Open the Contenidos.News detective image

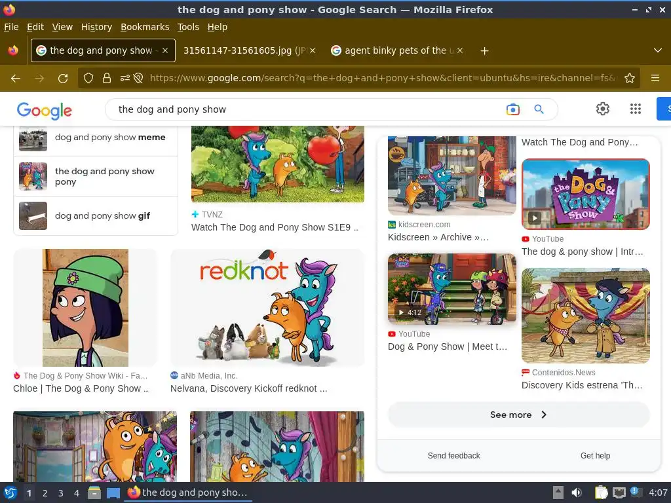pos(585,316)
